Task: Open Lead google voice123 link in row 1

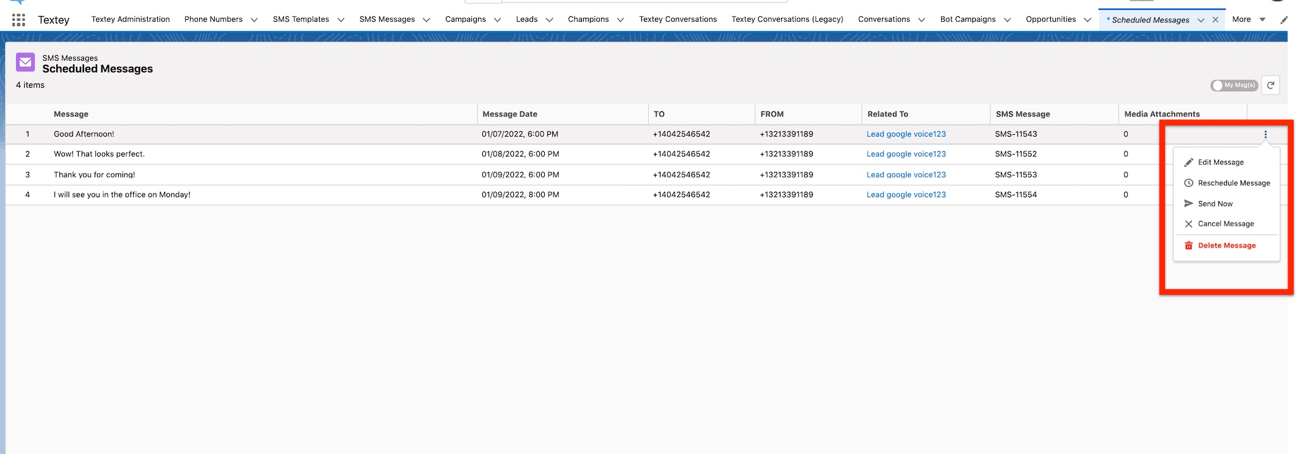Action: pos(906,134)
